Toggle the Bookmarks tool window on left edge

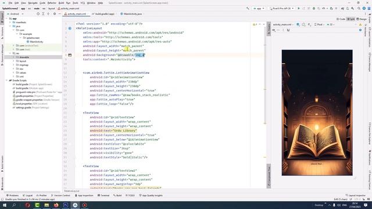(x=2, y=183)
